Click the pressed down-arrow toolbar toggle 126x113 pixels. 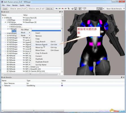[x=76, y=9]
